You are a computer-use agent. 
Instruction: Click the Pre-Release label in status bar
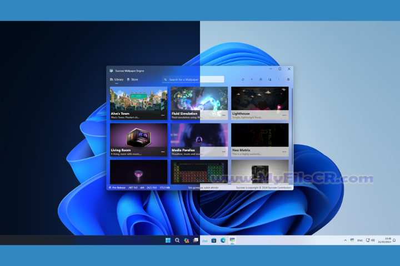[119, 188]
